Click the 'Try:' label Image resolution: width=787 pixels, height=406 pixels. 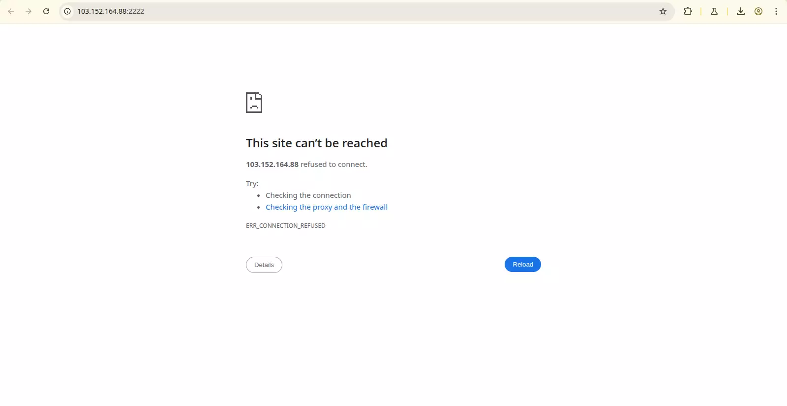pos(252,184)
